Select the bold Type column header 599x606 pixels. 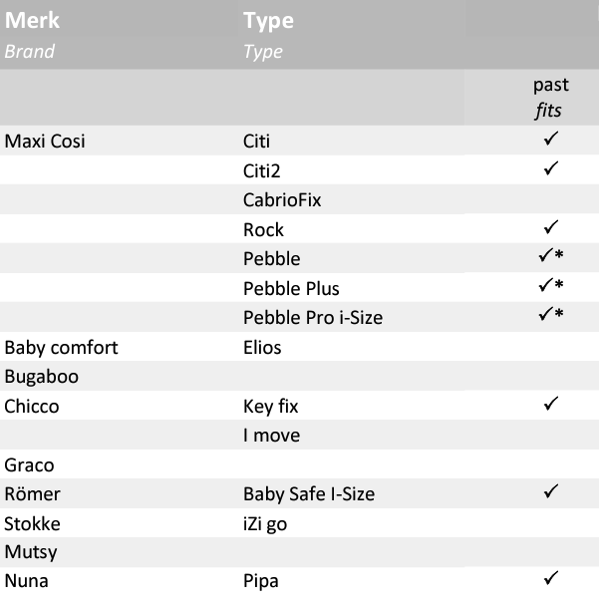268,21
